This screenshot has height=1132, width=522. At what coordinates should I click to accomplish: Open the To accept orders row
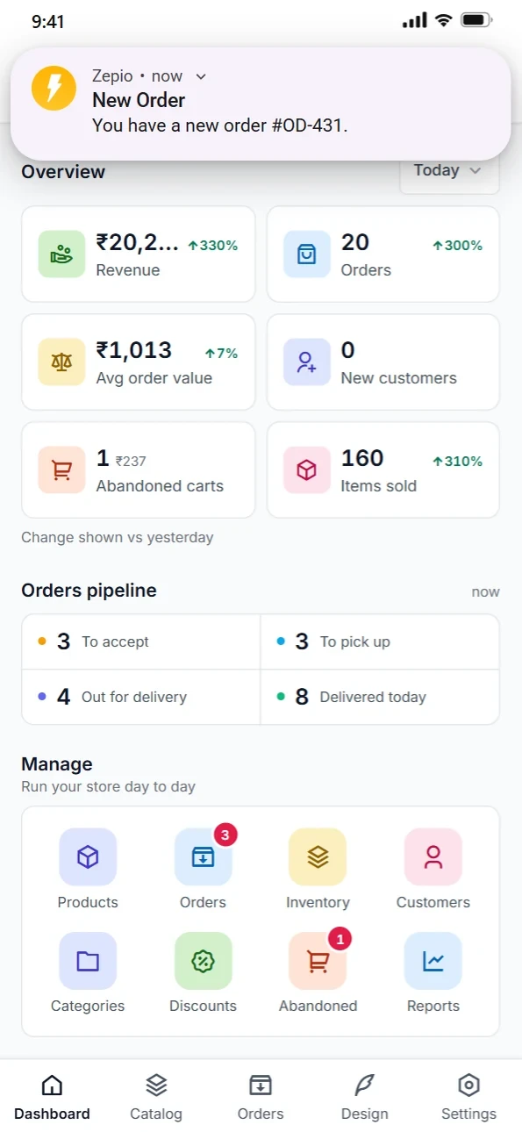pos(141,641)
